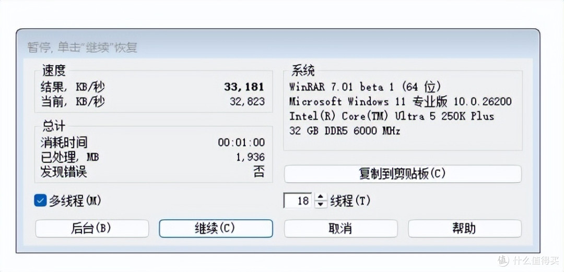The image size is (564, 272).
Task: Click the 线程(T) label
Action: [350, 201]
